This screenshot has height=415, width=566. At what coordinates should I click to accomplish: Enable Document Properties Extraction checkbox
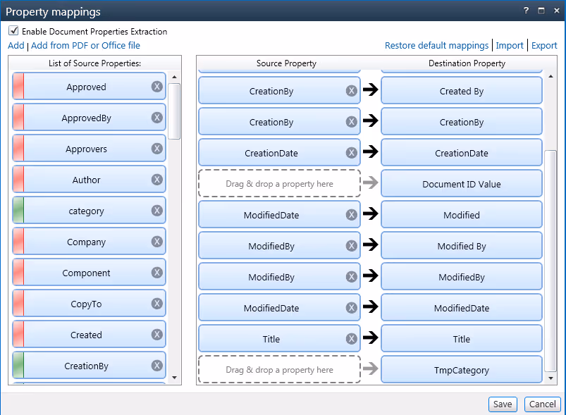tap(12, 31)
